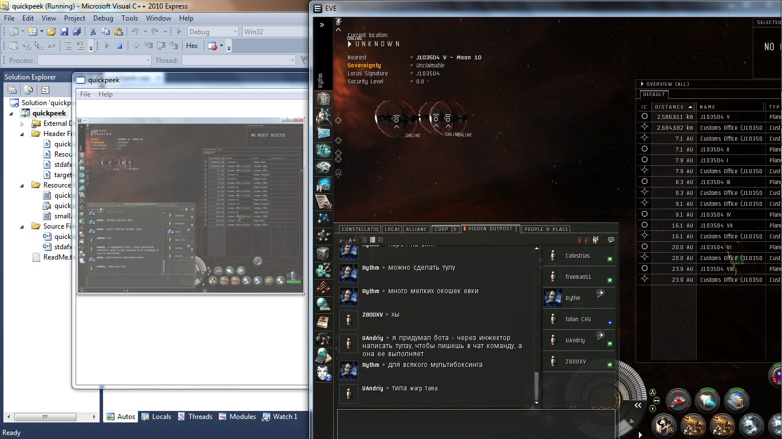Open EVE Mail envelope icon

coord(323,133)
